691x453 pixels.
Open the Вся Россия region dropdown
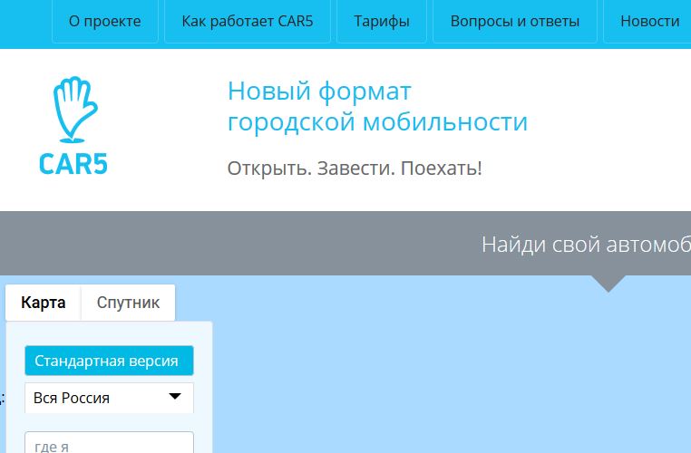109,398
